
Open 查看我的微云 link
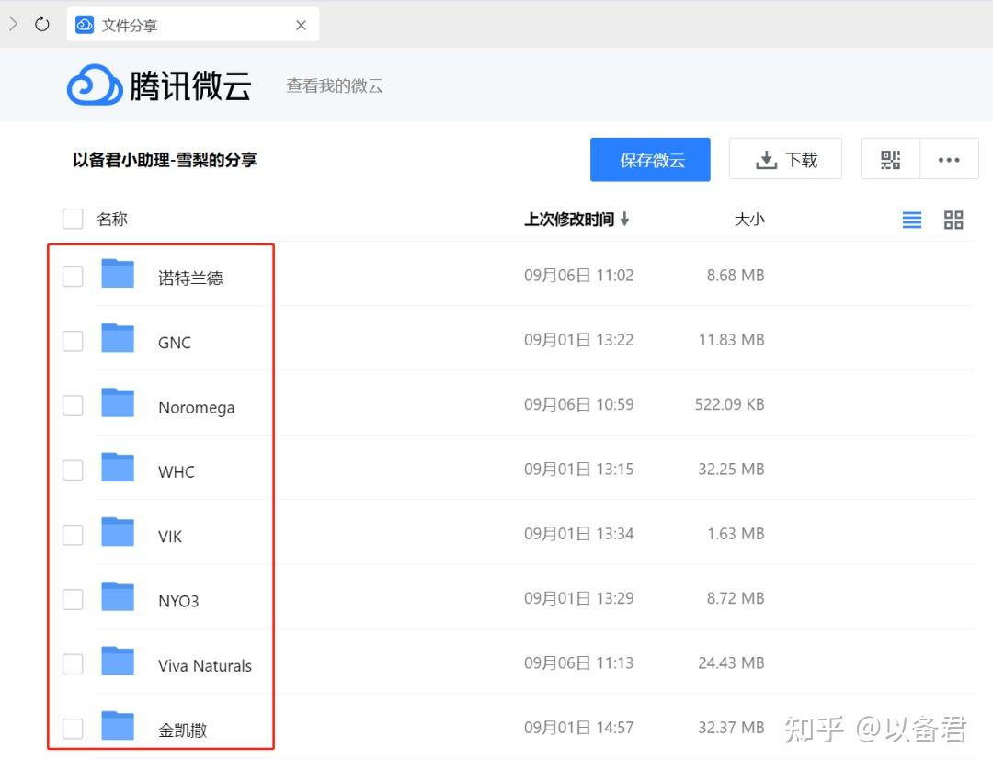(x=334, y=85)
